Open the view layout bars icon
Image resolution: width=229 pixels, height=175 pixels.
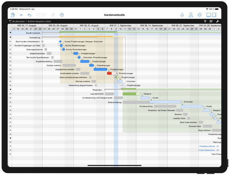pyautogui.click(x=211, y=21)
